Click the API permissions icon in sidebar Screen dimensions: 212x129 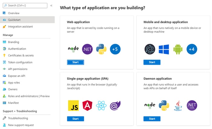click(x=4, y=69)
